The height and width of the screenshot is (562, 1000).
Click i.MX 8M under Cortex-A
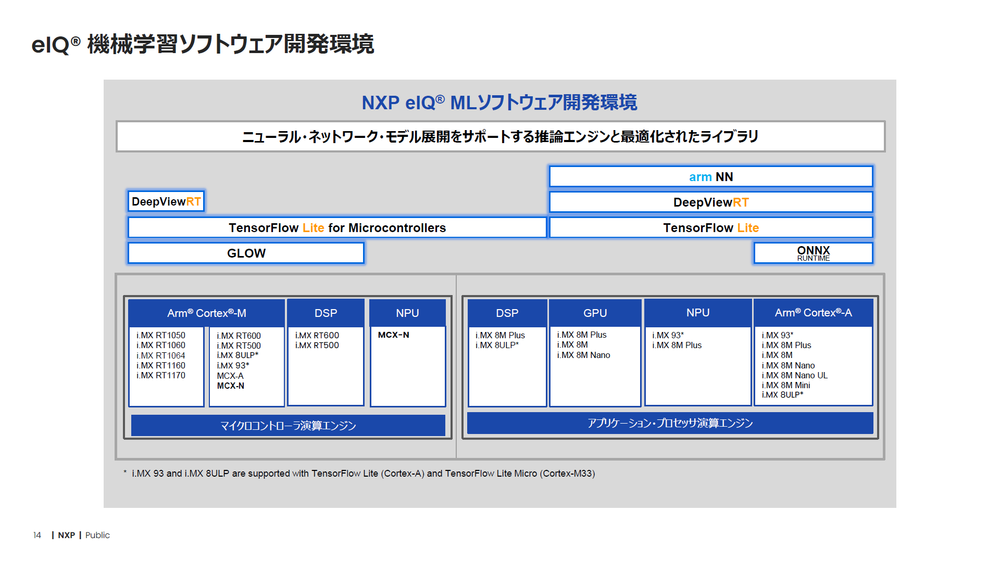tap(777, 355)
